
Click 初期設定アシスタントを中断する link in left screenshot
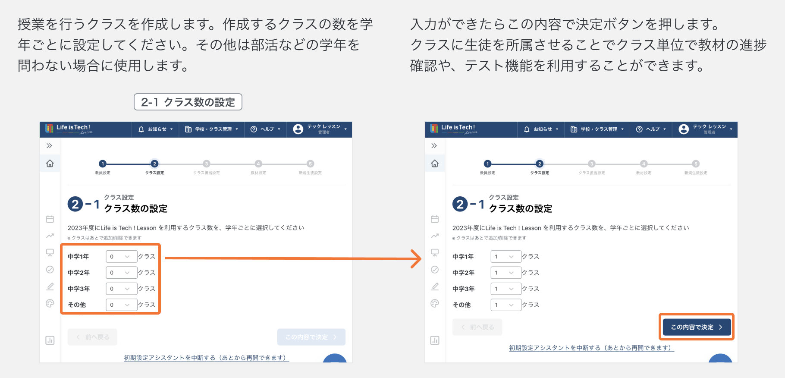206,358
